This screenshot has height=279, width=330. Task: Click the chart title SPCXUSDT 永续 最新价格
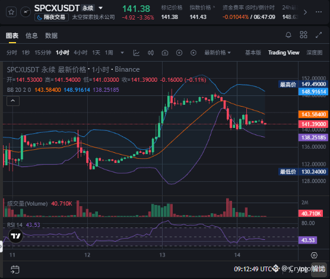46,69
